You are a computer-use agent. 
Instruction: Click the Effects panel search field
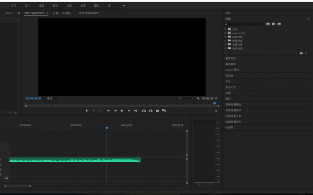click(245, 24)
